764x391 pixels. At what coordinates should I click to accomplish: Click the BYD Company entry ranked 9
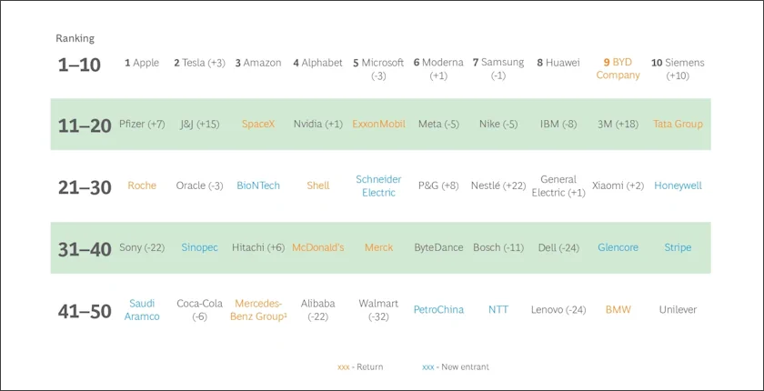(618, 69)
